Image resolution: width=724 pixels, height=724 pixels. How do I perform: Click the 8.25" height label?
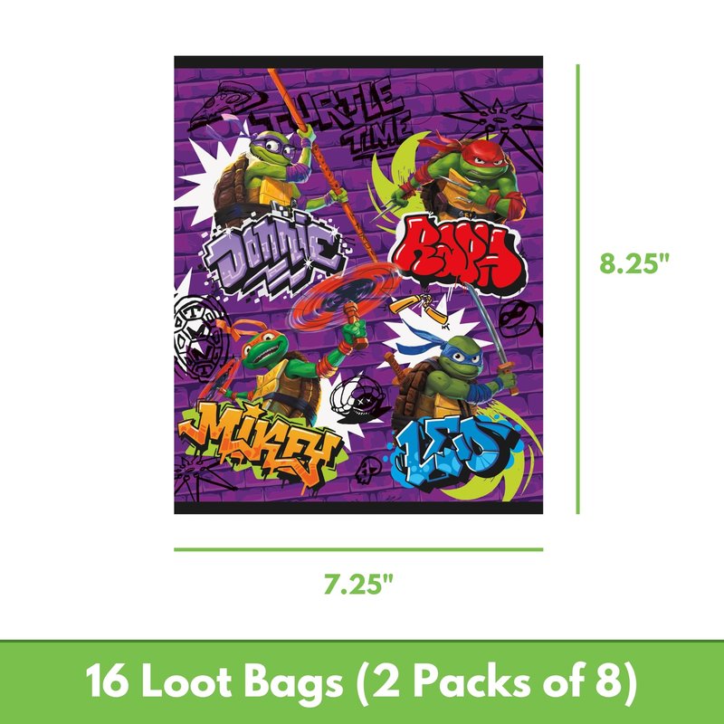pyautogui.click(x=634, y=263)
